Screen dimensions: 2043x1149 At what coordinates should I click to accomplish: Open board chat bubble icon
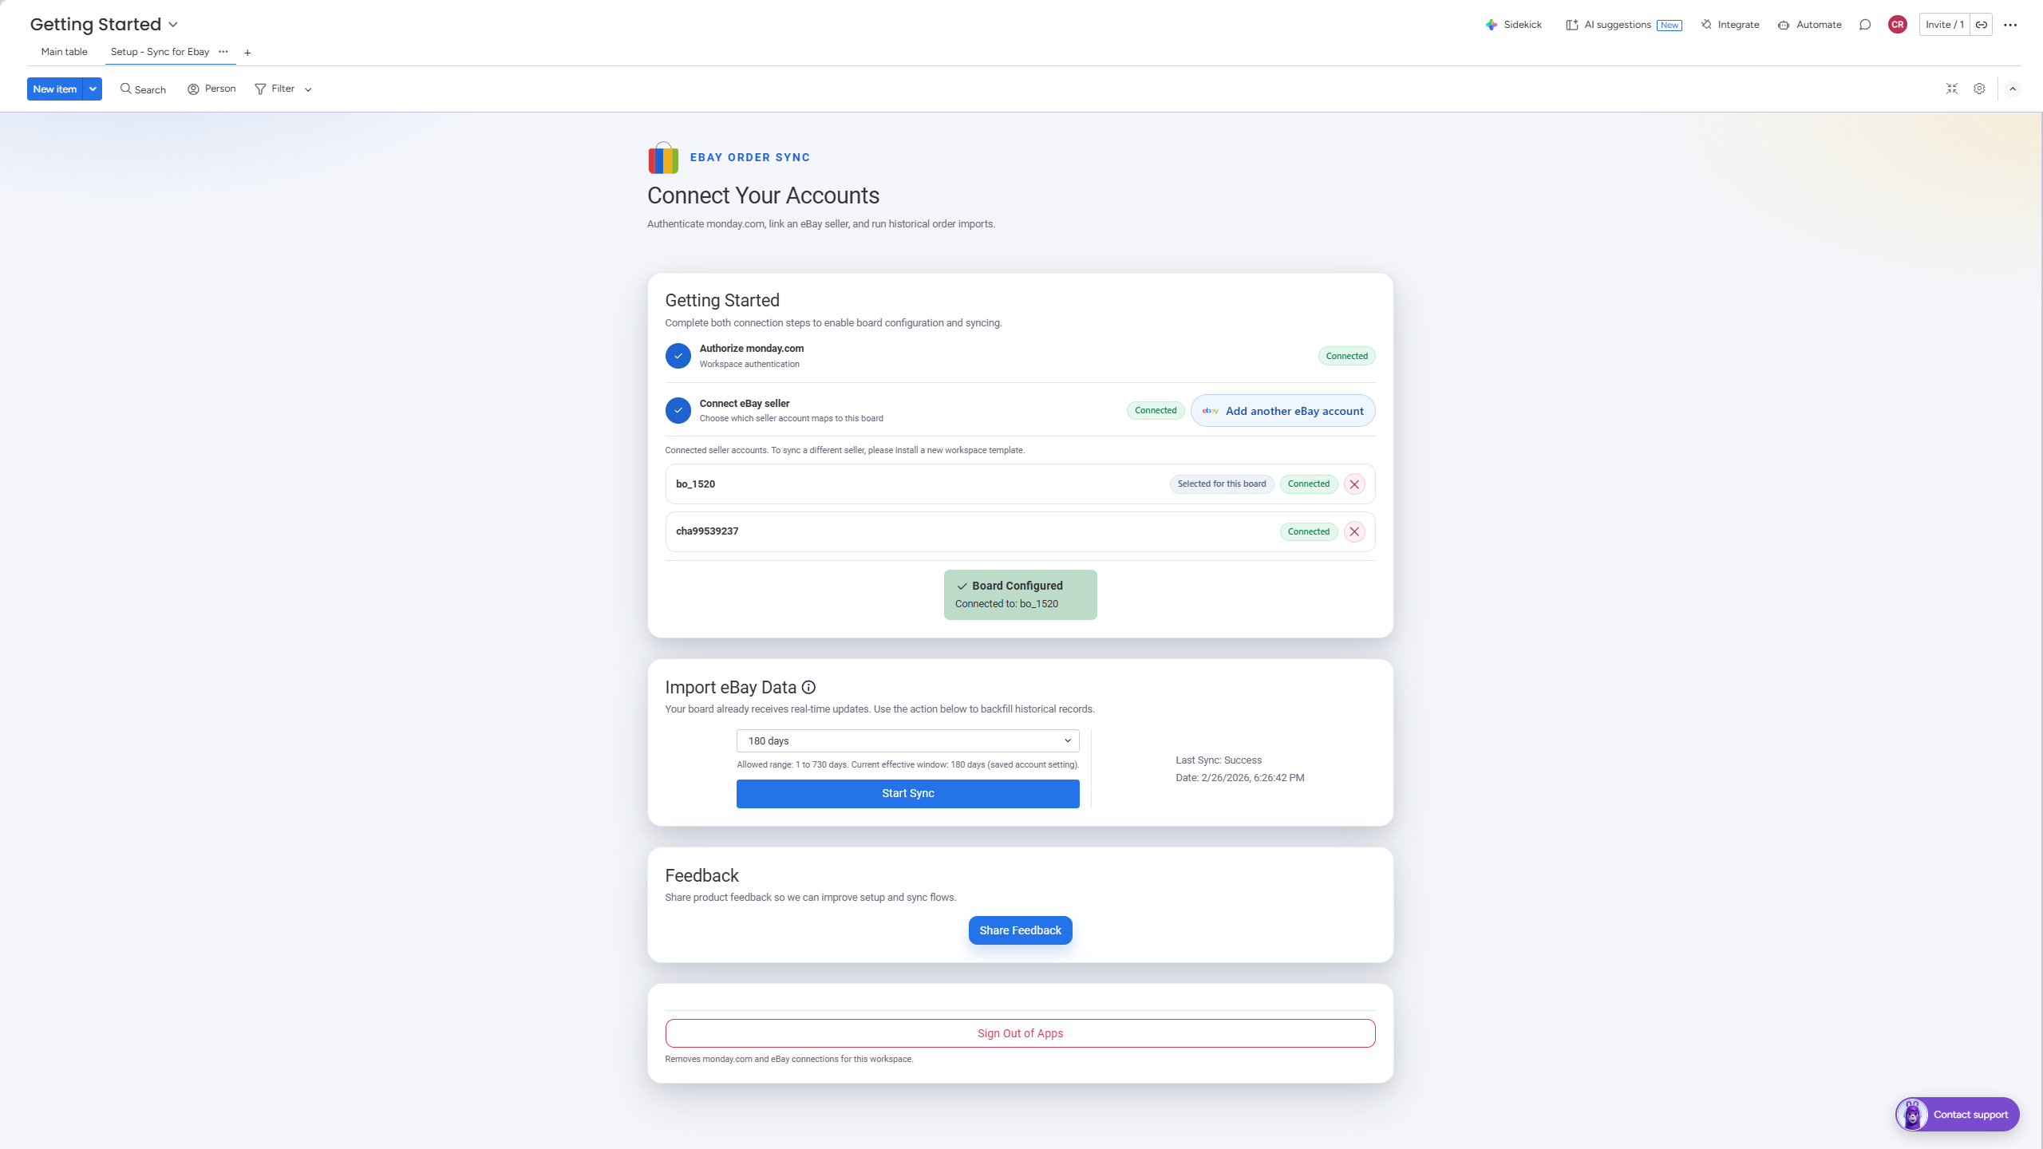1864,25
